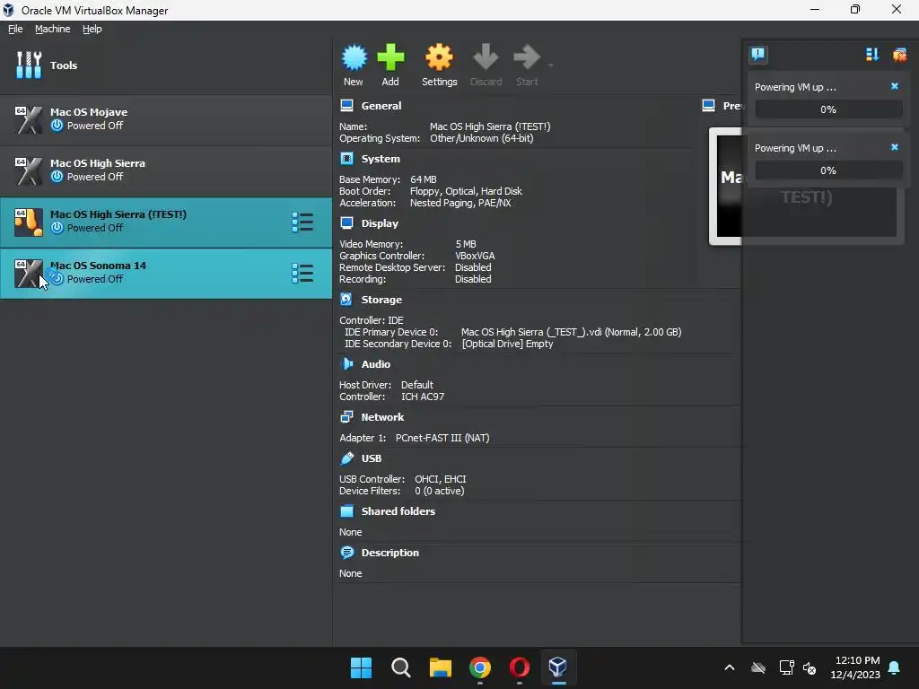
Task: Open the USB section header link
Action: coord(371,458)
